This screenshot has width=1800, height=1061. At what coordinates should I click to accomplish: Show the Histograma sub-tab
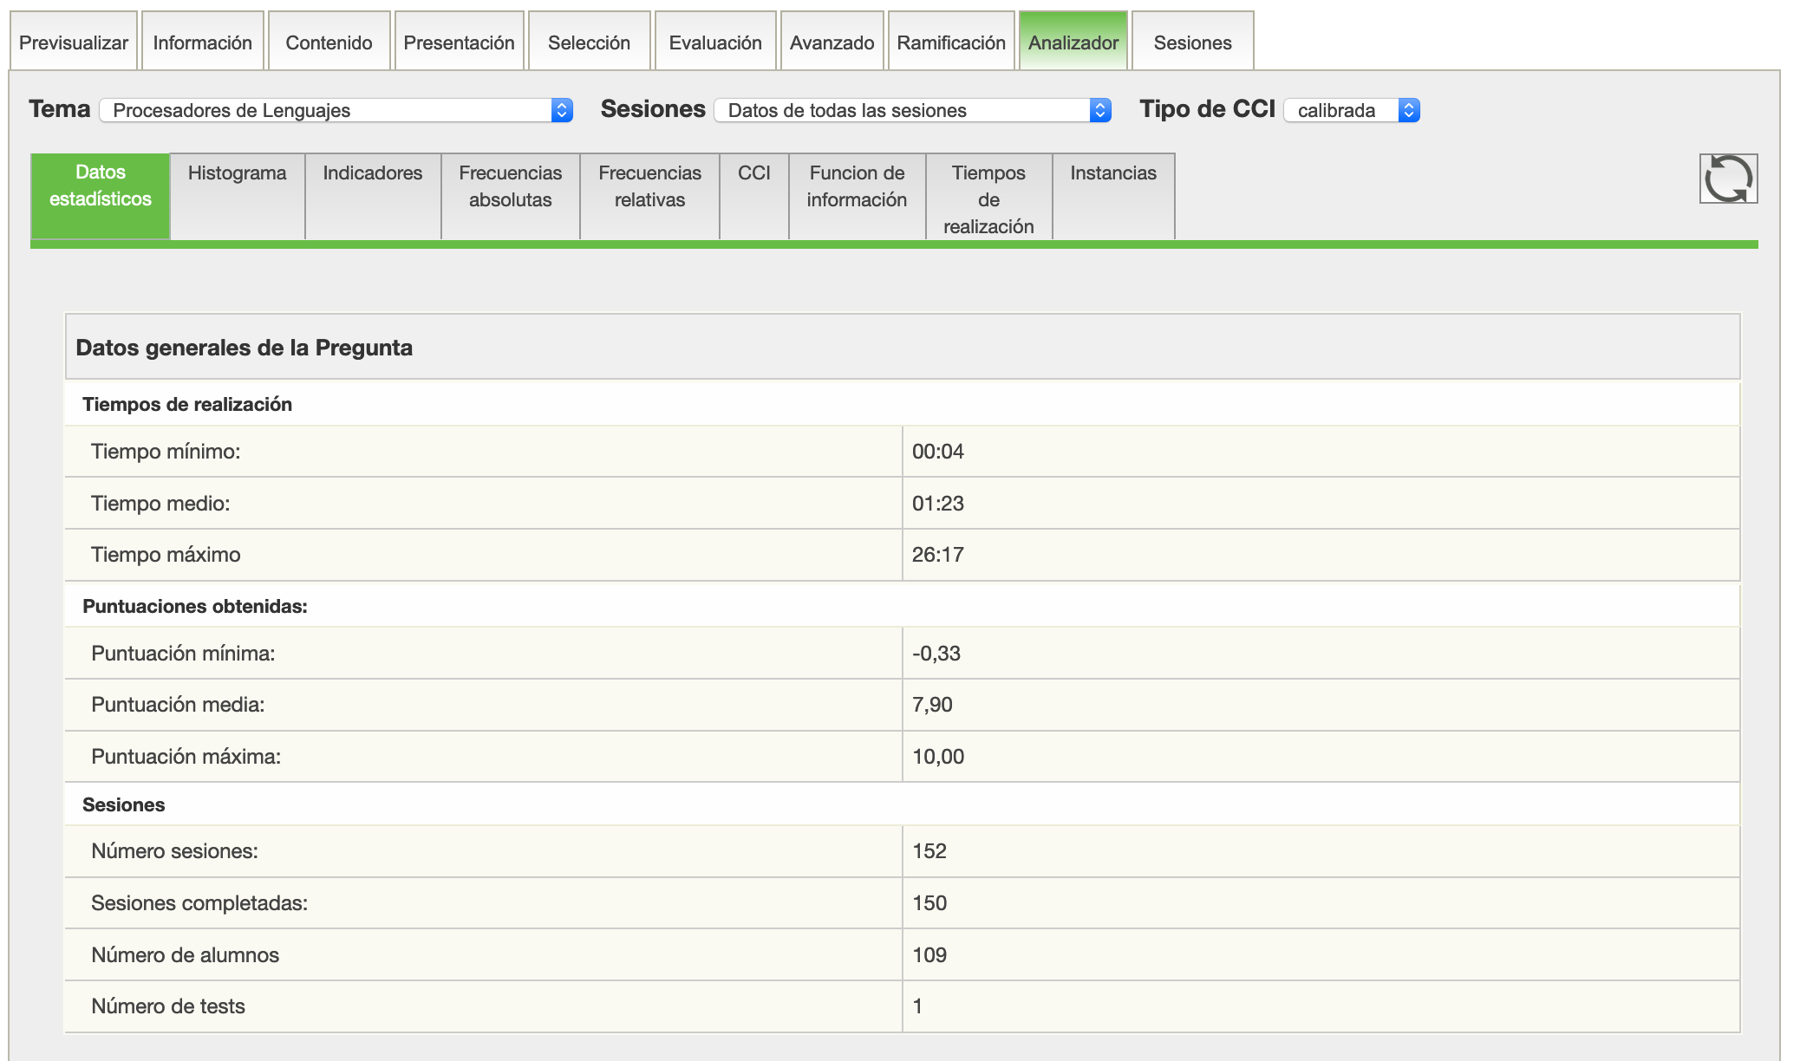(237, 173)
